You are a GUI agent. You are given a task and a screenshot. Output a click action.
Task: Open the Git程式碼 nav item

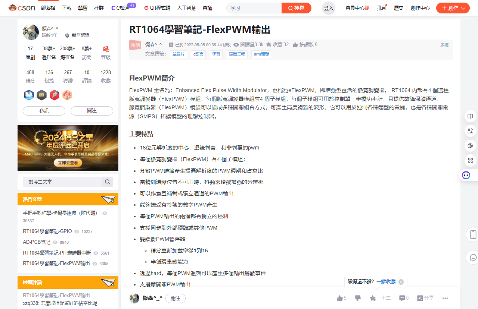coord(157,8)
